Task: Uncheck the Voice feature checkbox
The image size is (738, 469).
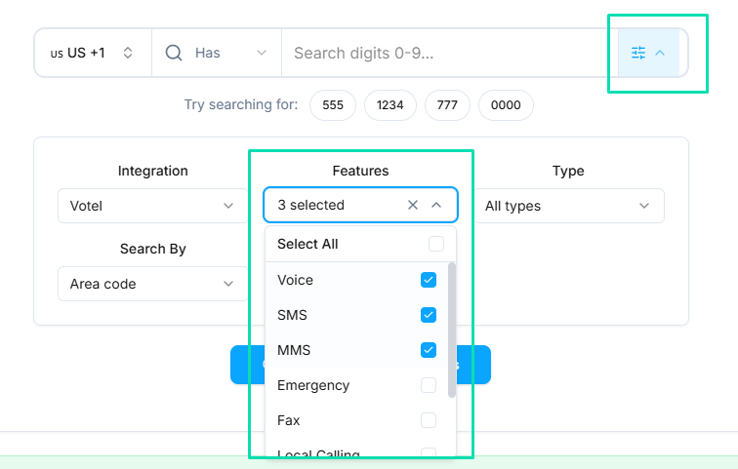Action: coord(428,280)
